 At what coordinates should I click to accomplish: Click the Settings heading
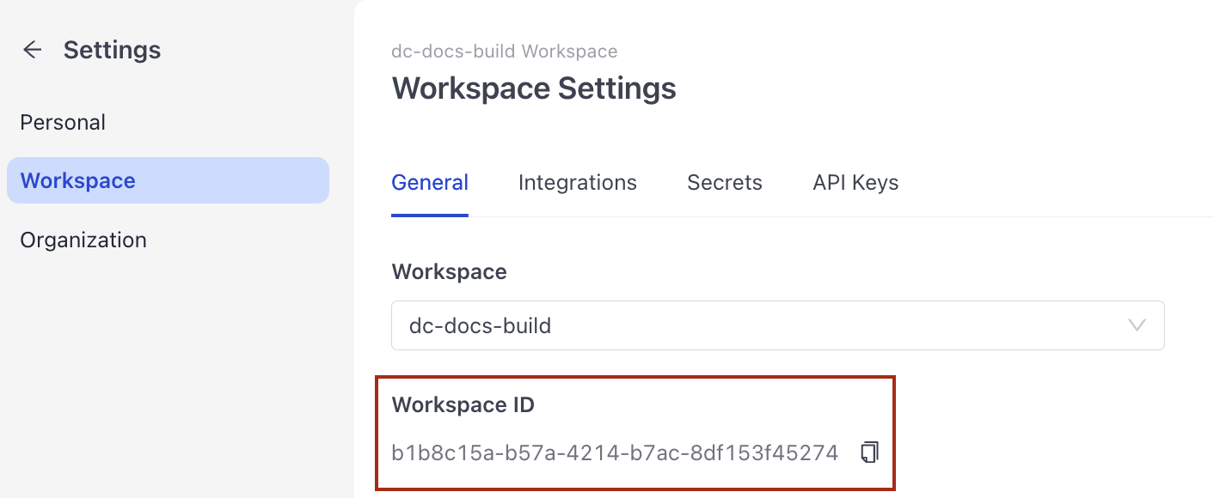click(112, 49)
